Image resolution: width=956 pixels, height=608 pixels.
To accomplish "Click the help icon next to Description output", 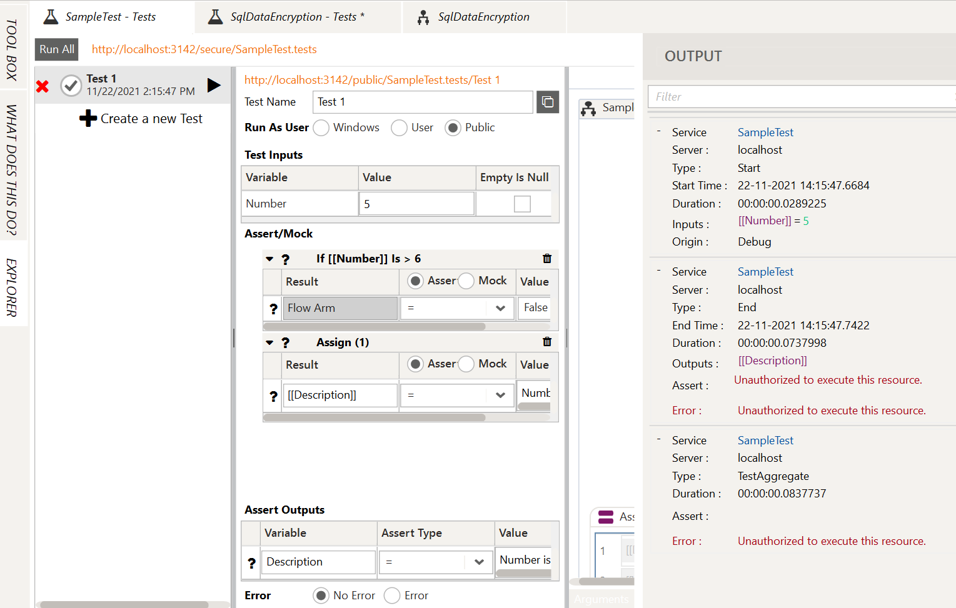I will click(251, 563).
